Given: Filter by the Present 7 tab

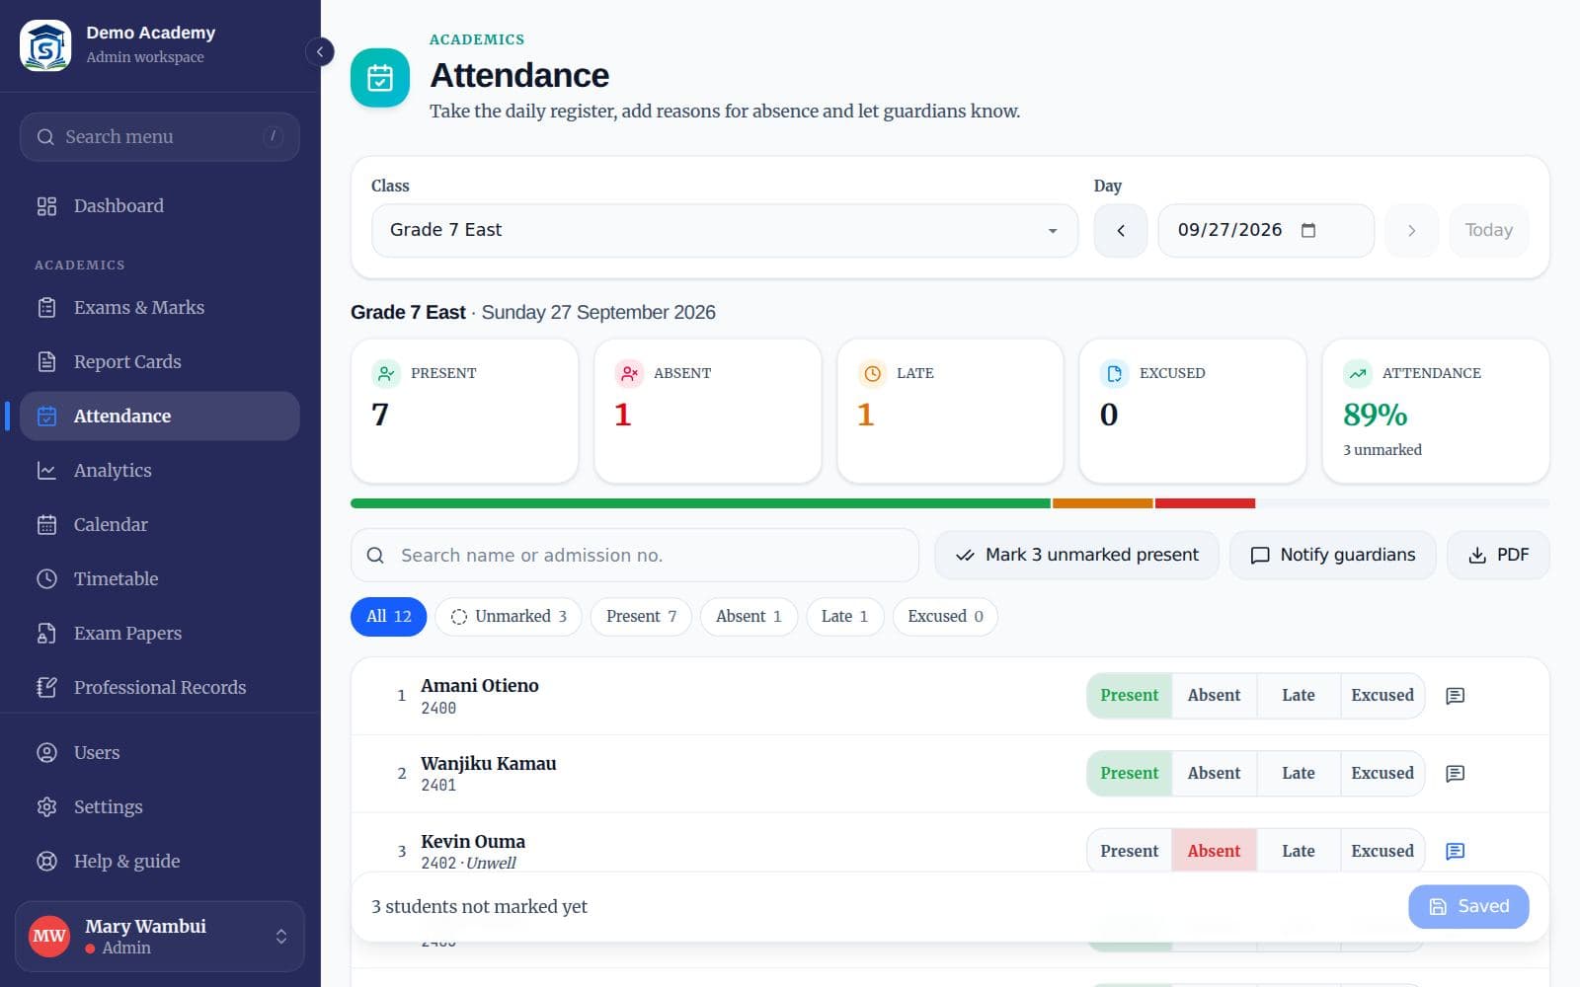Looking at the screenshot, I should point(642,617).
